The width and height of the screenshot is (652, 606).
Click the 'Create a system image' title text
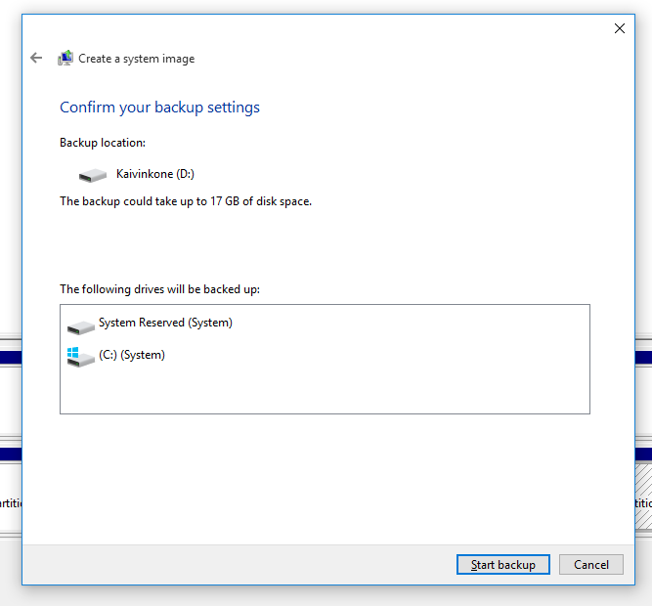(136, 59)
